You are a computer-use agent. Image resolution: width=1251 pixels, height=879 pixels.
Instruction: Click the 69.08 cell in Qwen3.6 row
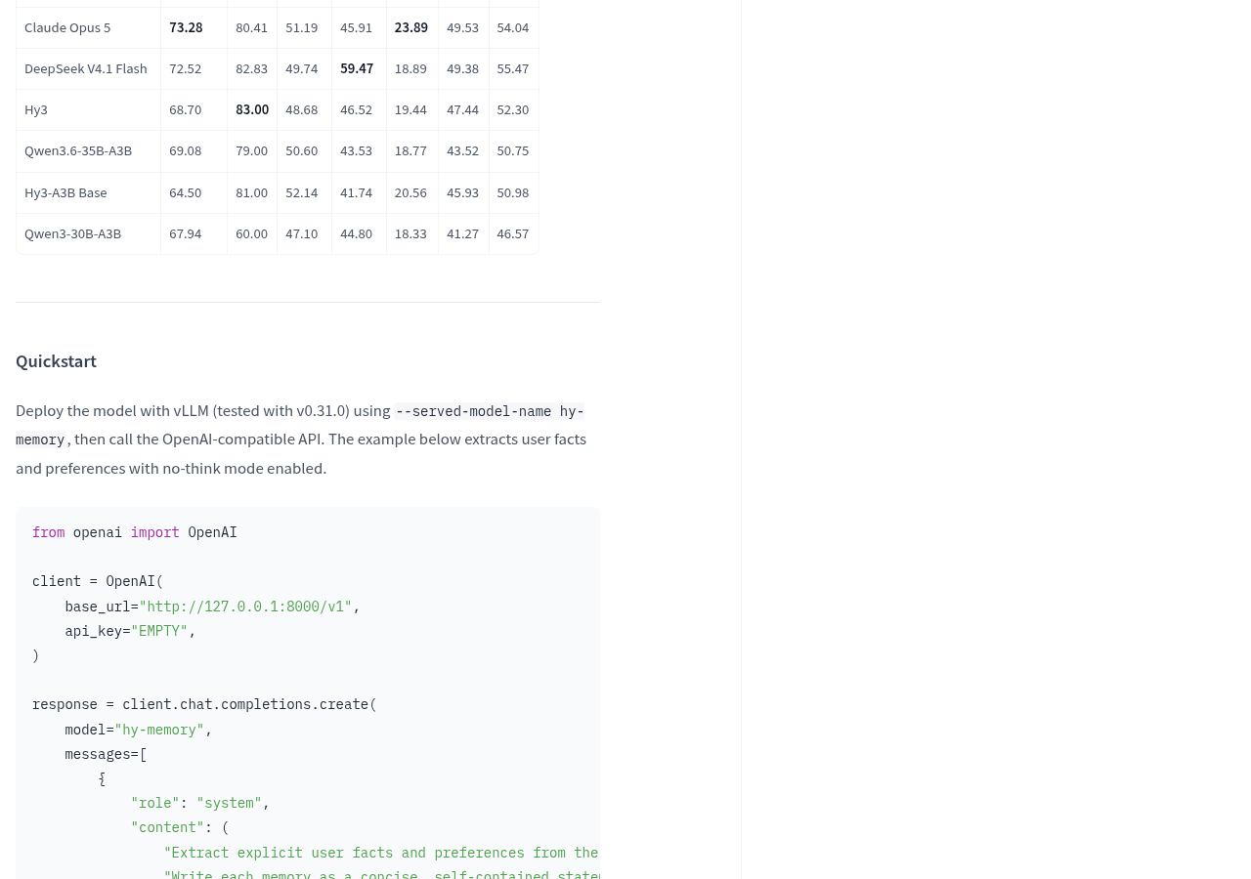pyautogui.click(x=186, y=150)
